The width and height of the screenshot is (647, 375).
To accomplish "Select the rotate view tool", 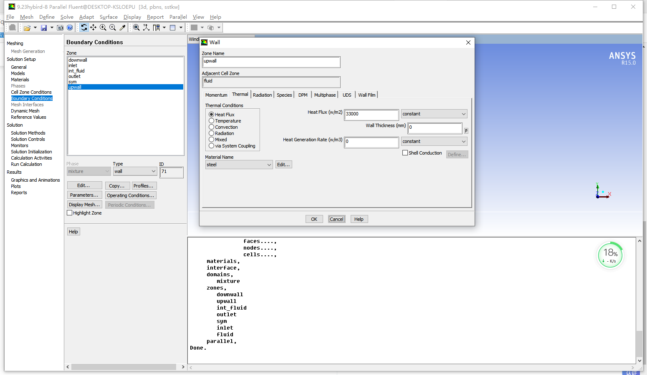I will 84,27.
